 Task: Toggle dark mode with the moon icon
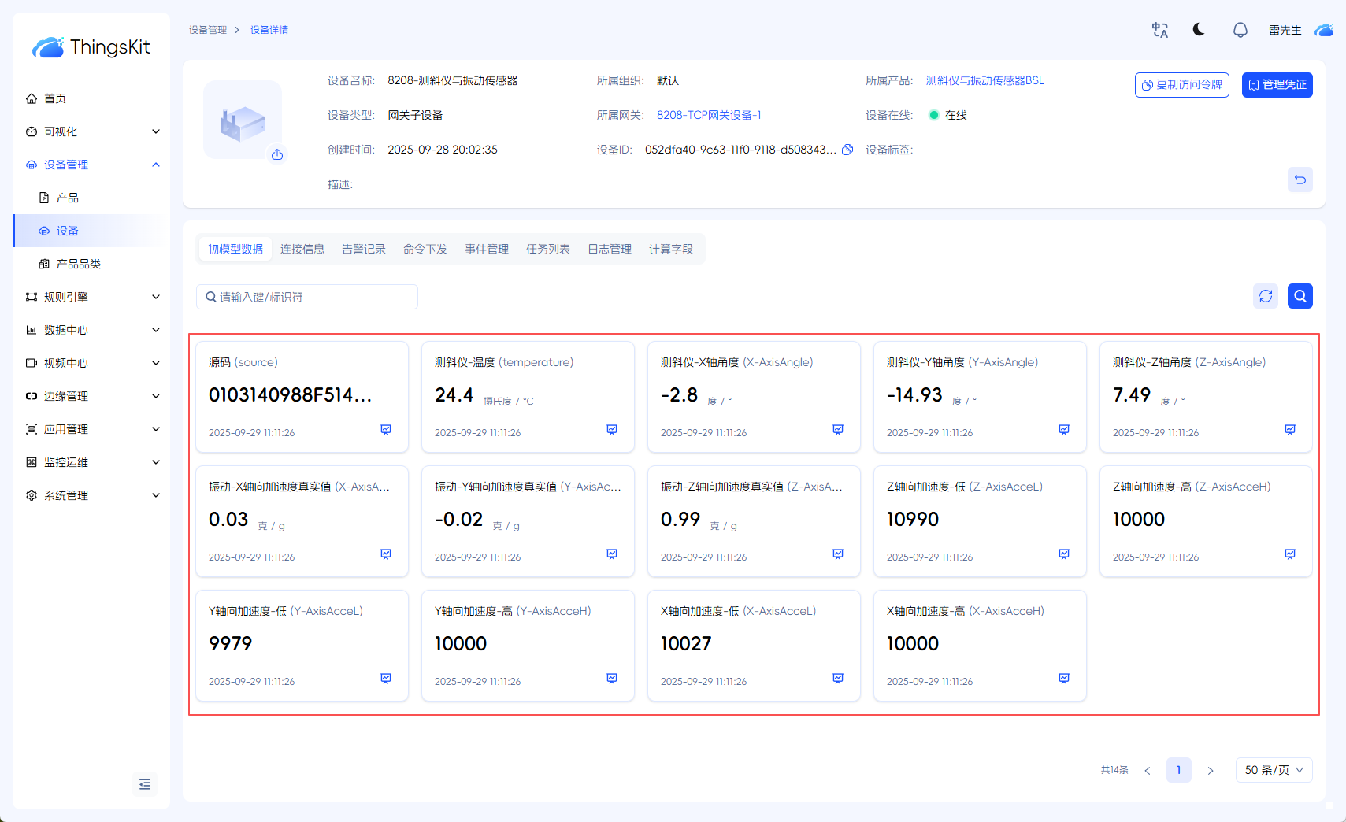1199,30
